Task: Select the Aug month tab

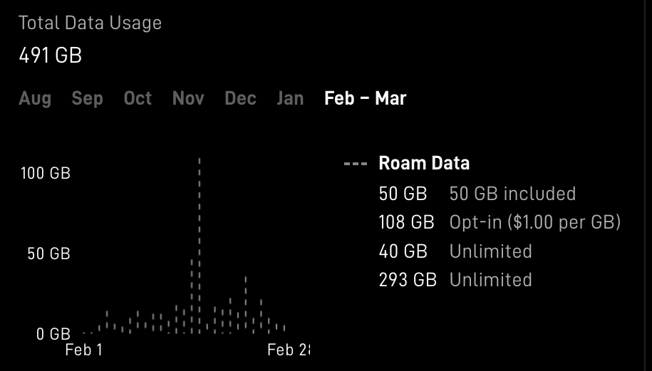Action: pyautogui.click(x=35, y=98)
